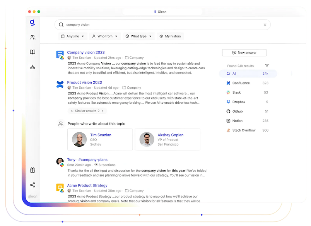Filter results by Github
The width and height of the screenshot is (311, 226).
click(248, 111)
